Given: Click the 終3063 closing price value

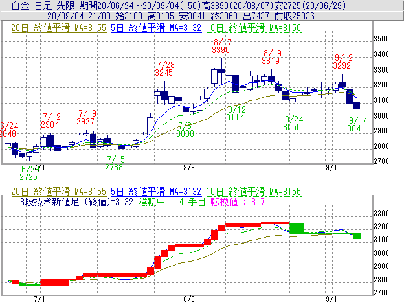Looking at the screenshot, I should [224, 16].
